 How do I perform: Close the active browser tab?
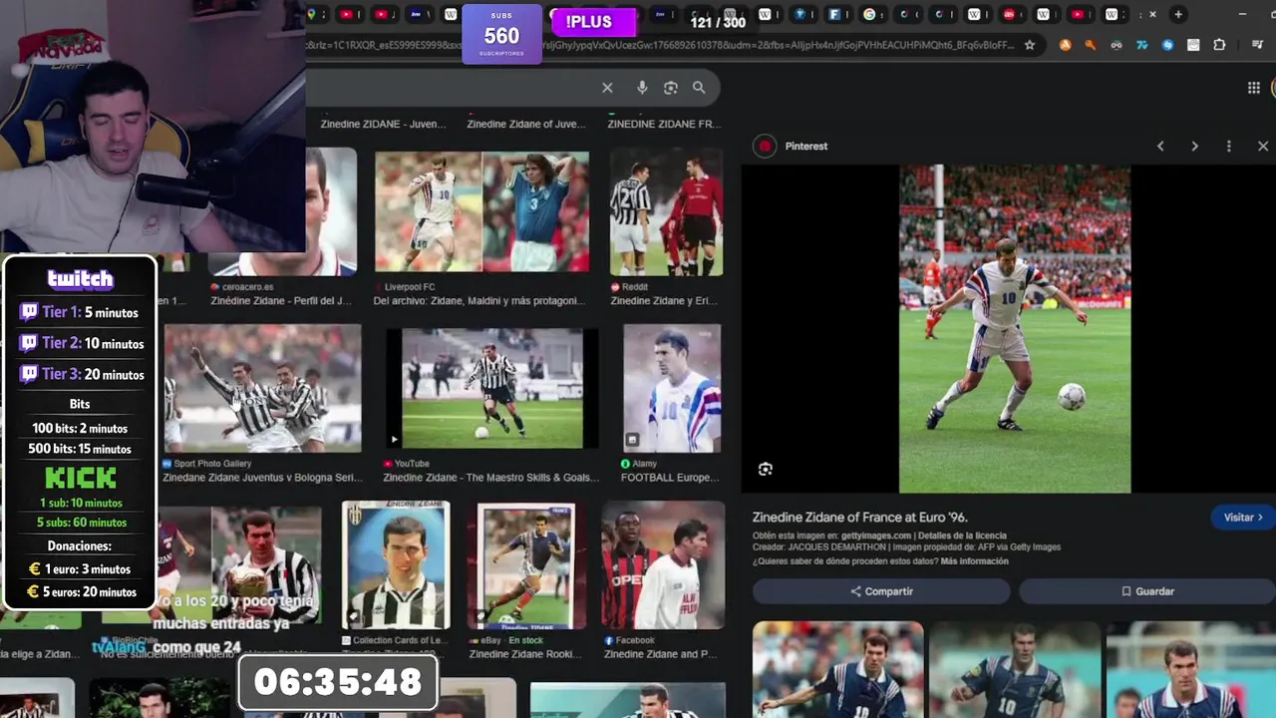(x=1152, y=14)
